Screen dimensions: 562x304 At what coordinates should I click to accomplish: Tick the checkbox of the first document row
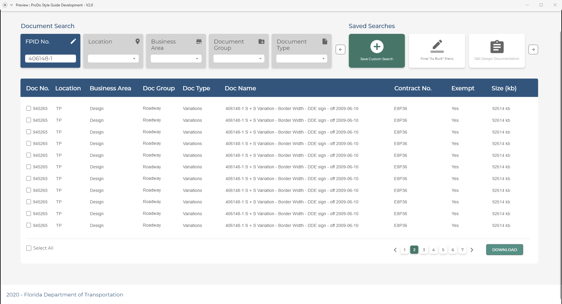pyautogui.click(x=29, y=108)
